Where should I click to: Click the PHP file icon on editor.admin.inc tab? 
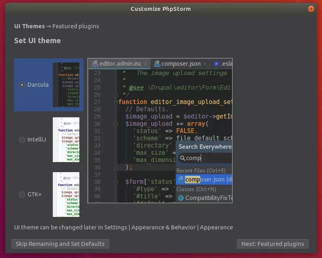[x=95, y=64]
